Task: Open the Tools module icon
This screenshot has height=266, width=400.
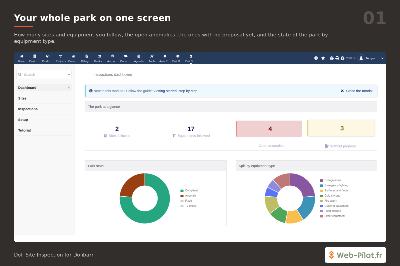Action: point(152,56)
